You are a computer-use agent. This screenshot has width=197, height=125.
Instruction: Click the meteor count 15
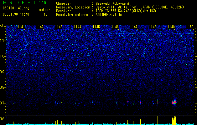[x=45, y=14]
